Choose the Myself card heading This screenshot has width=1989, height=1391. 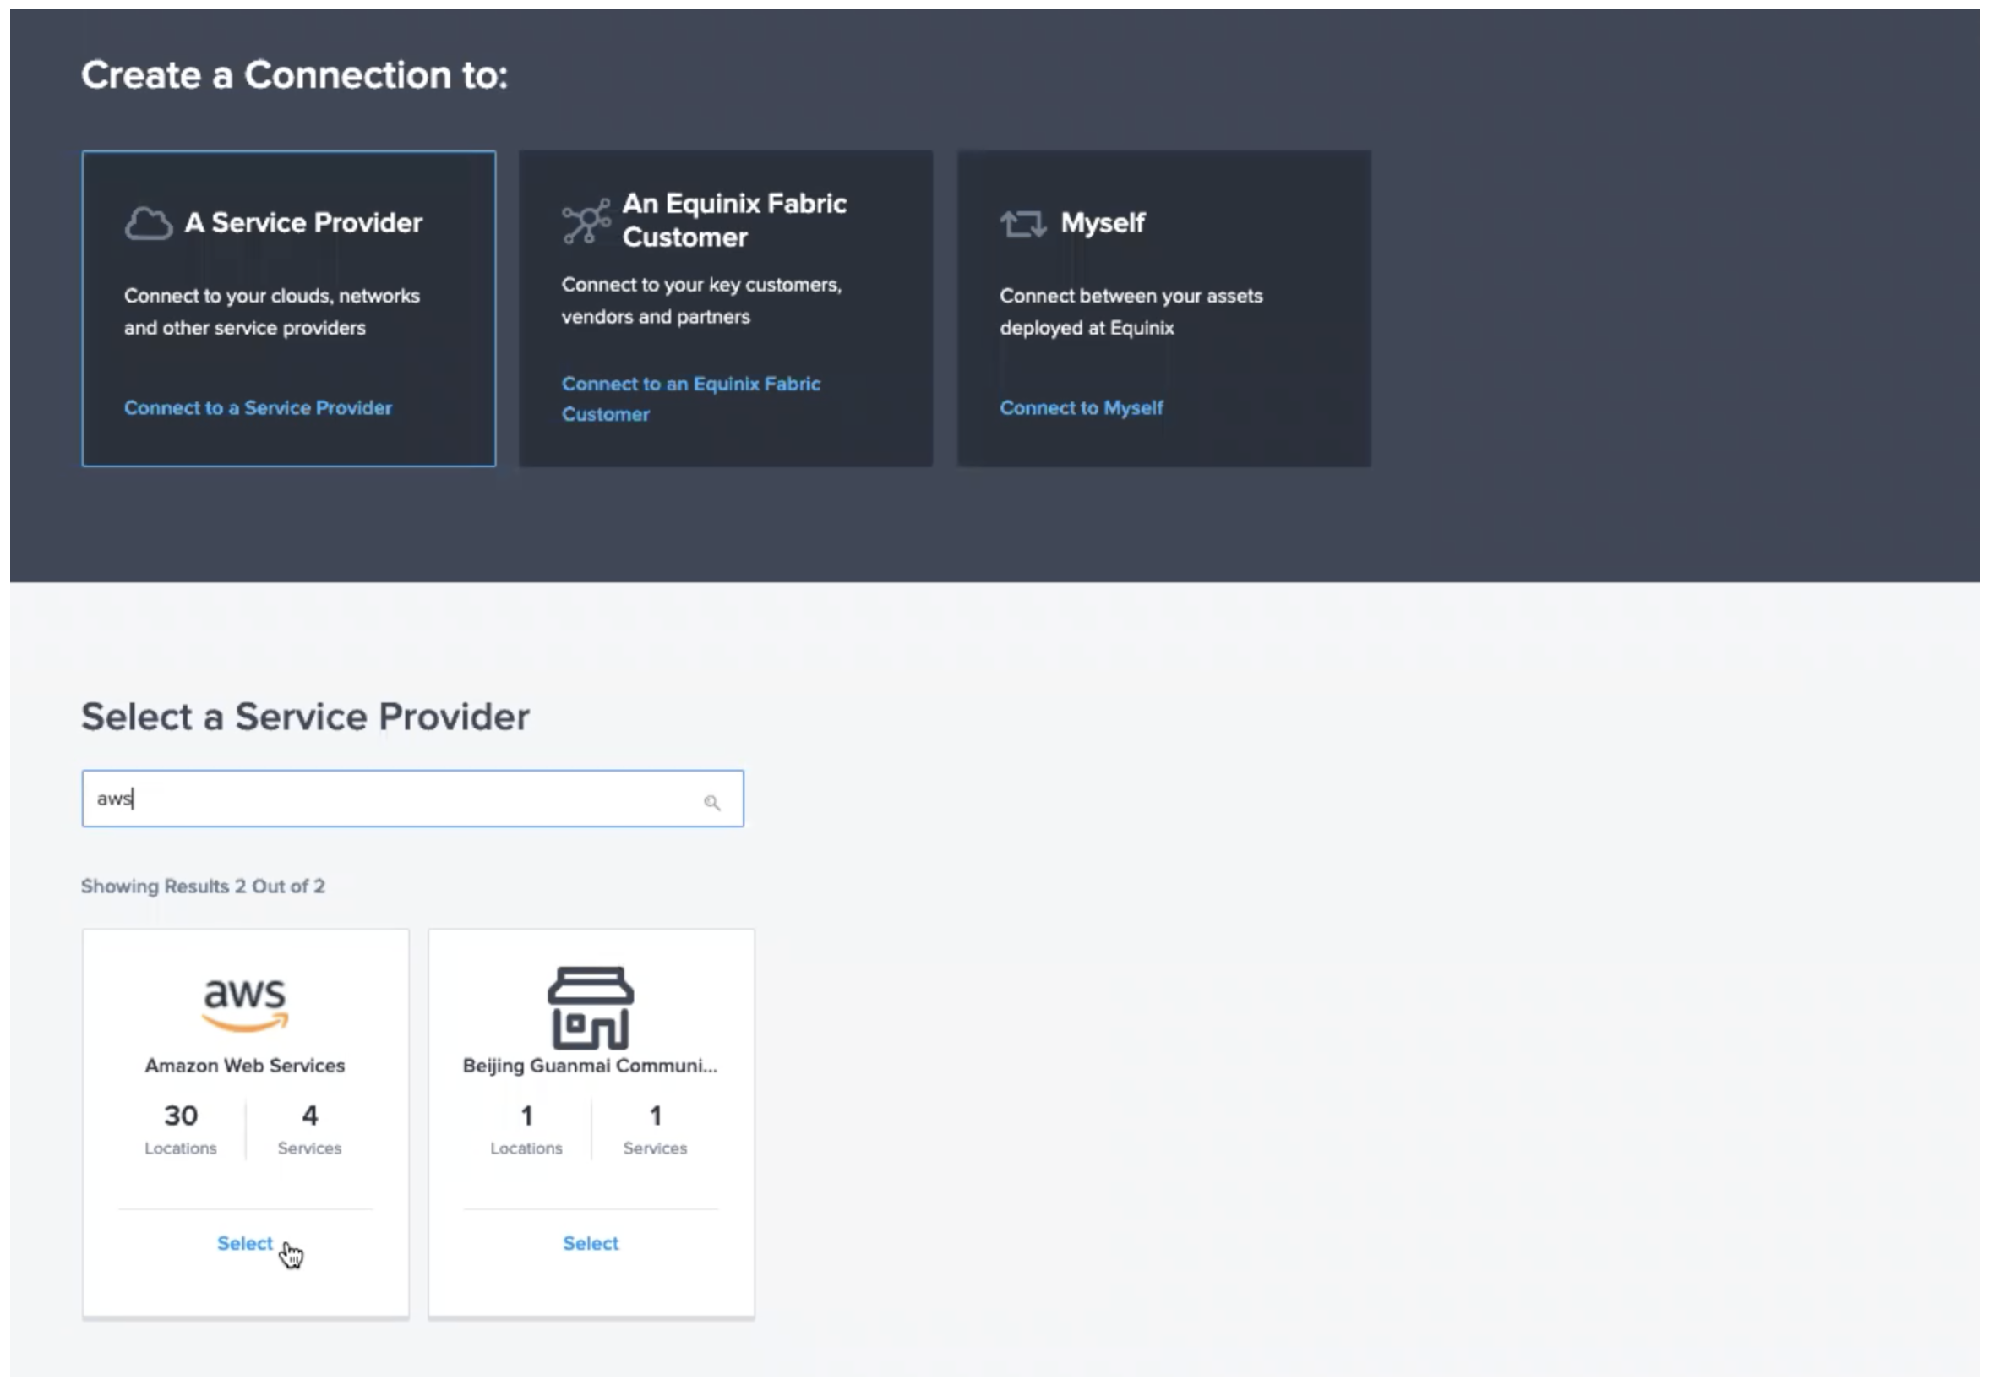(1103, 223)
